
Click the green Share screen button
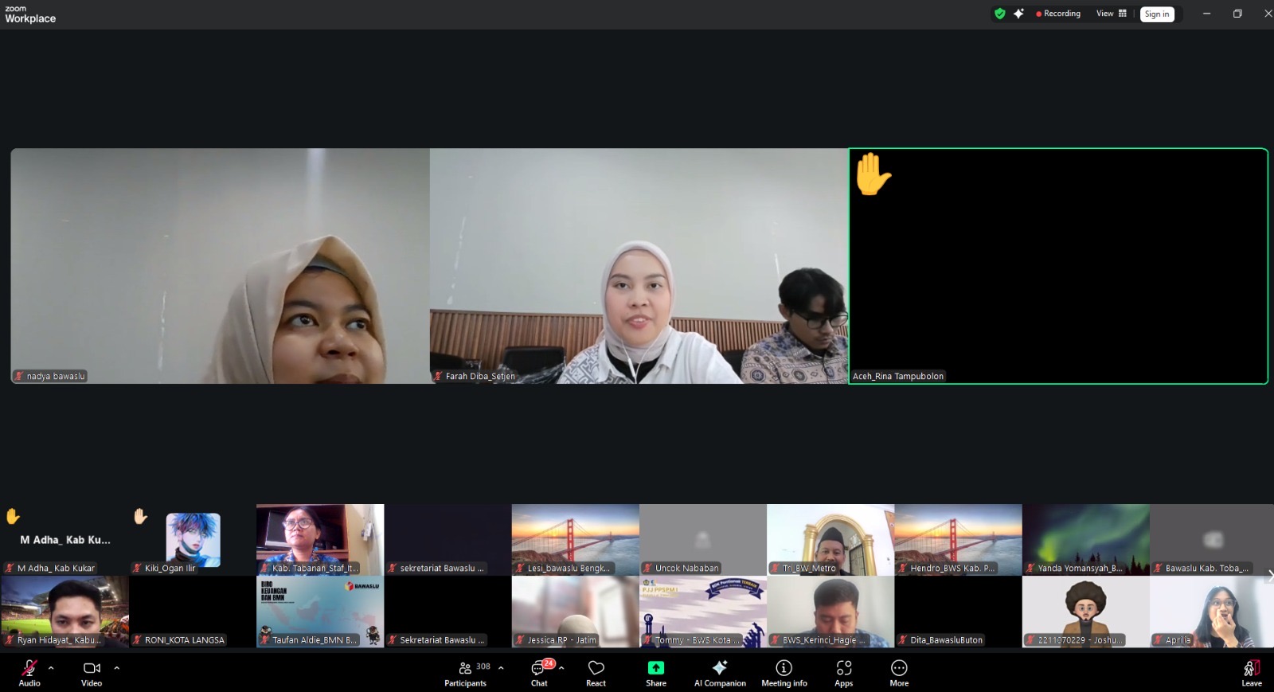click(x=655, y=672)
